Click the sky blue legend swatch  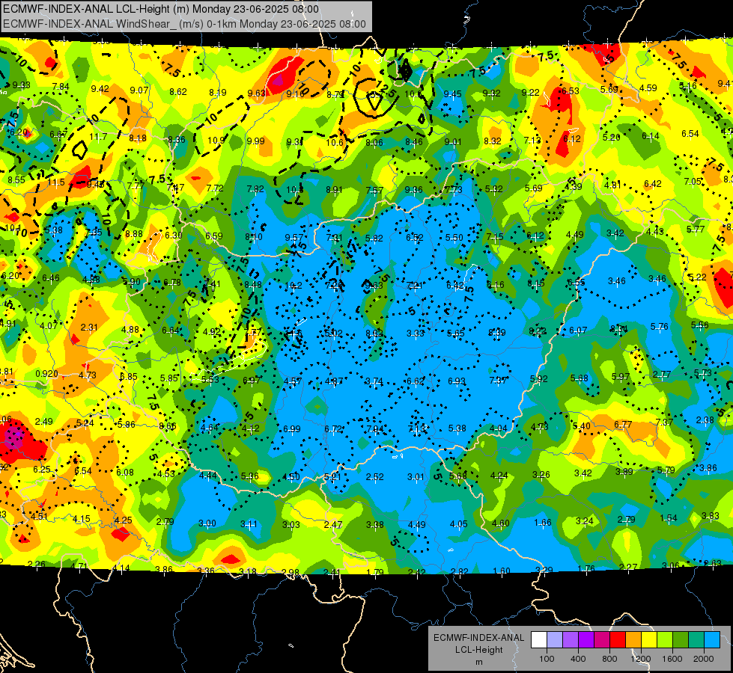(x=712, y=639)
